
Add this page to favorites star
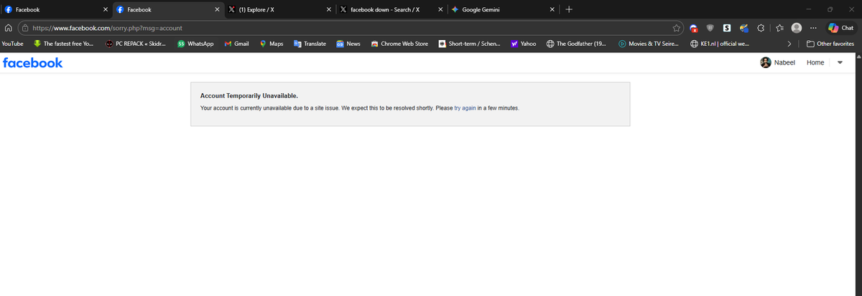pyautogui.click(x=677, y=28)
